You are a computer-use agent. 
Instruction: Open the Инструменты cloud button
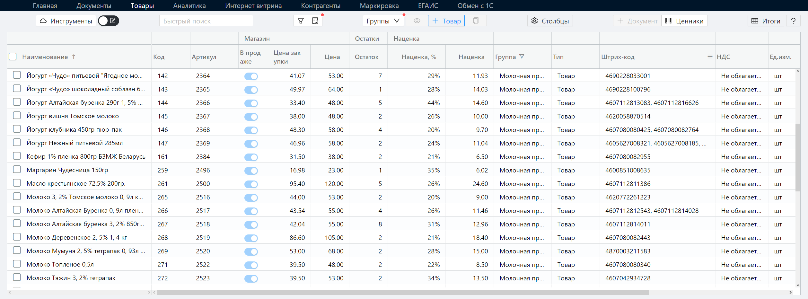point(66,21)
